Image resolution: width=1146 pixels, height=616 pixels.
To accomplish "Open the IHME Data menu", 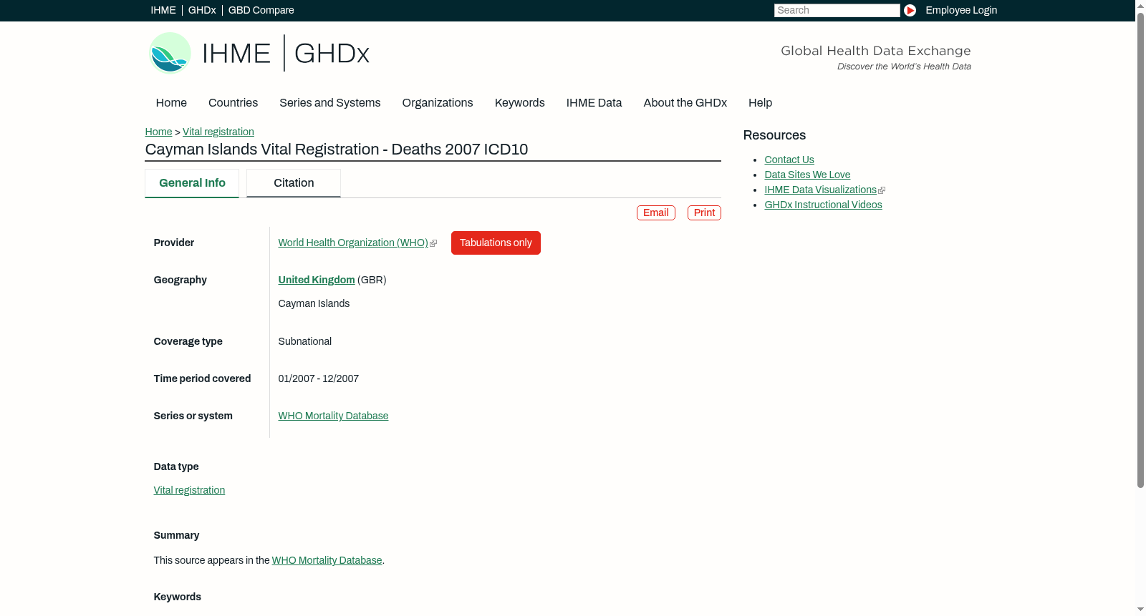I will tap(594, 103).
